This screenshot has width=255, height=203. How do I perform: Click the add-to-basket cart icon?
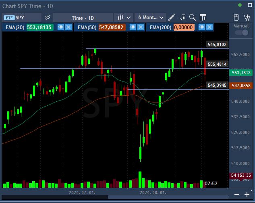click(x=247, y=17)
